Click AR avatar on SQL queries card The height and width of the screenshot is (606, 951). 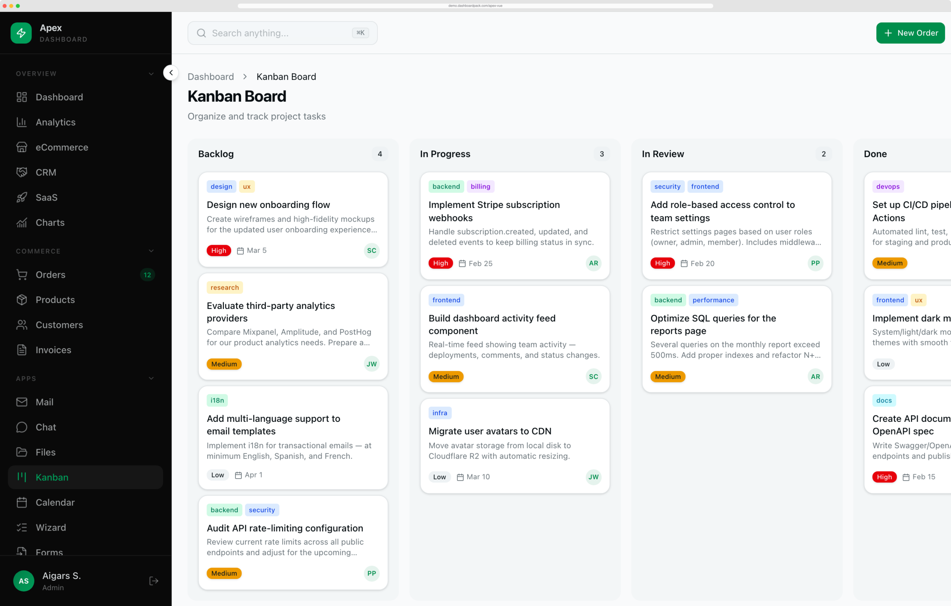tap(815, 377)
